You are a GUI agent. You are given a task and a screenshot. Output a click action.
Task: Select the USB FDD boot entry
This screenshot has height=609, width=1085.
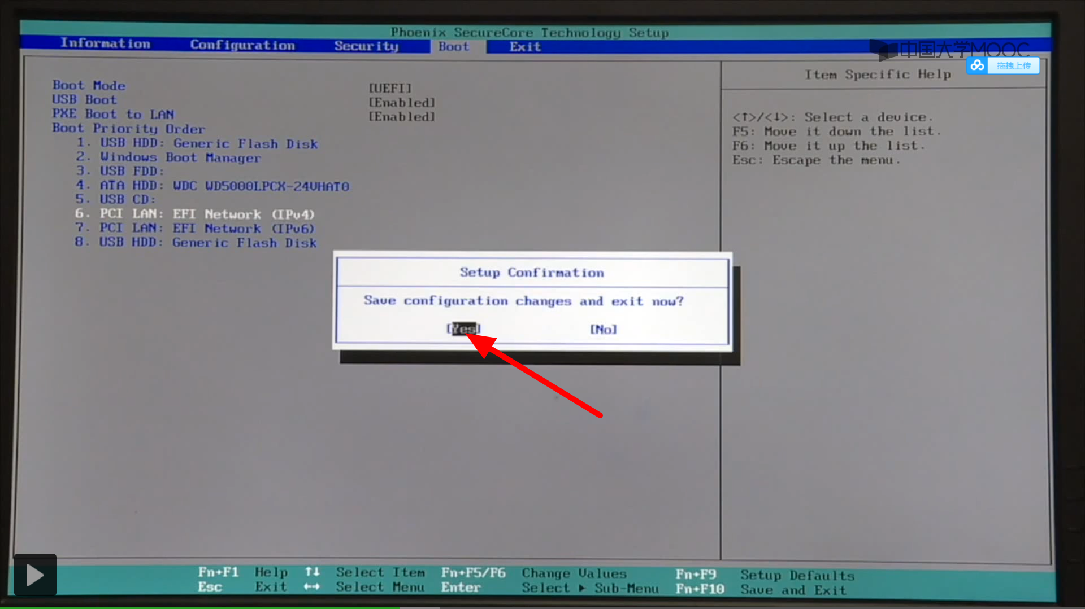click(120, 171)
